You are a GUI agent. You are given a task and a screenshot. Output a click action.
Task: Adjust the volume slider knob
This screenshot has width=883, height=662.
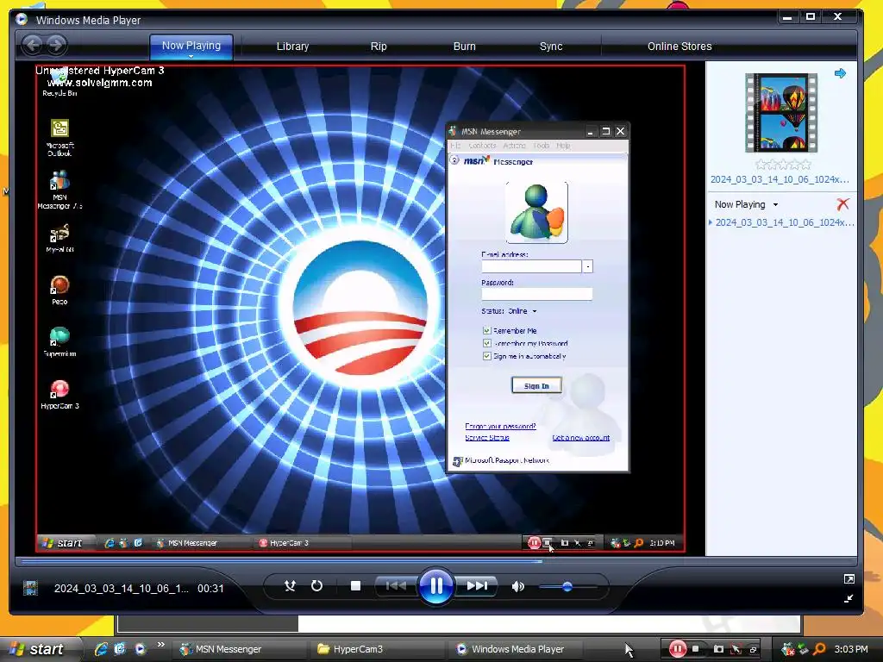point(567,586)
